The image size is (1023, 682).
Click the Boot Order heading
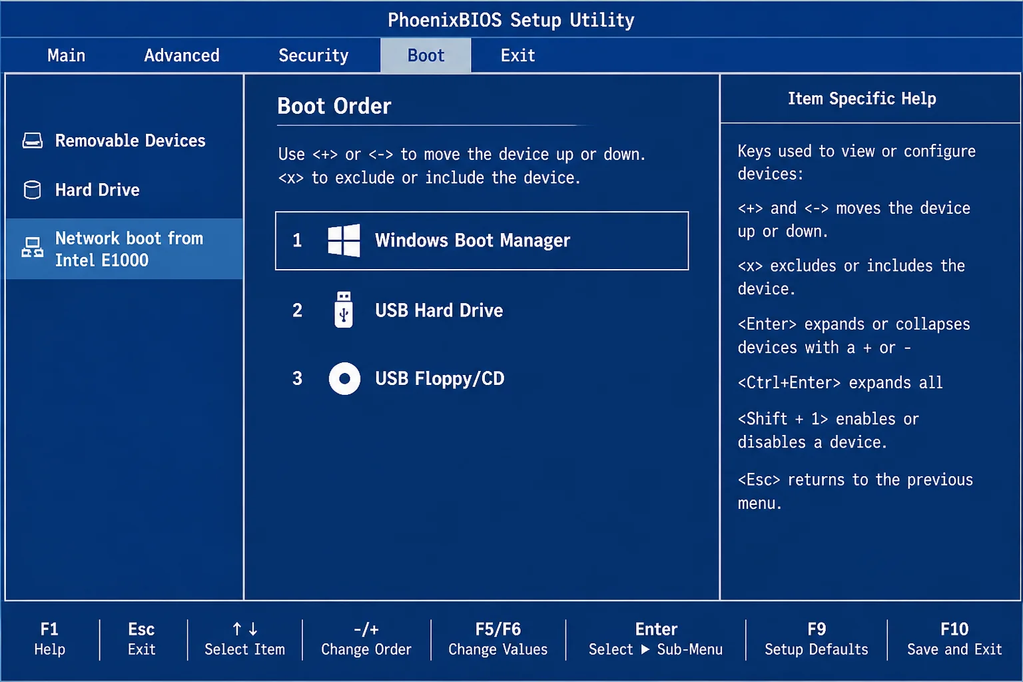click(334, 106)
